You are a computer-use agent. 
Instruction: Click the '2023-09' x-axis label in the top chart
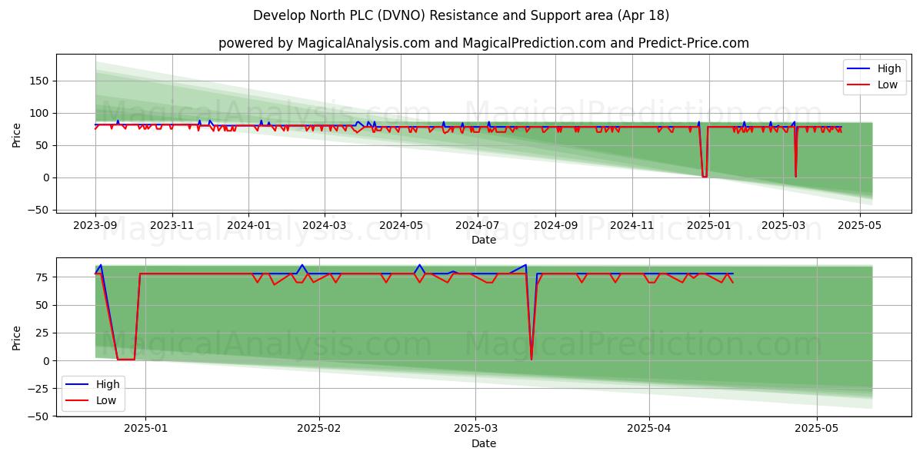[95, 227]
